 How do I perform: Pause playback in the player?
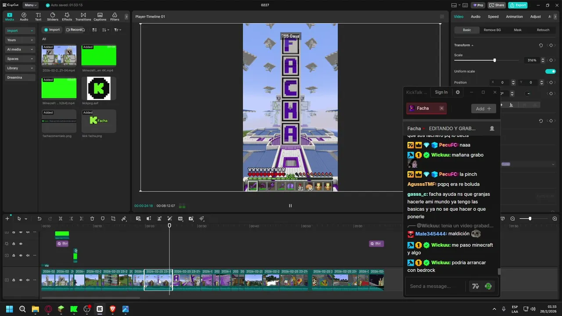click(x=290, y=206)
